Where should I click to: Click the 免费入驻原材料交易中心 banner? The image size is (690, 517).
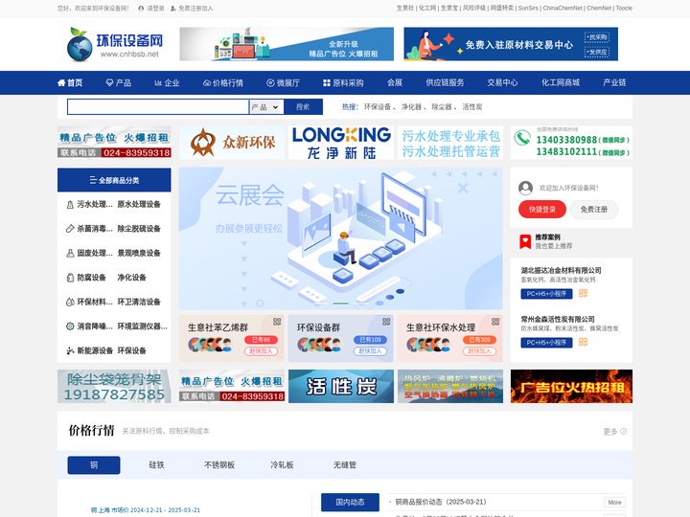511,44
